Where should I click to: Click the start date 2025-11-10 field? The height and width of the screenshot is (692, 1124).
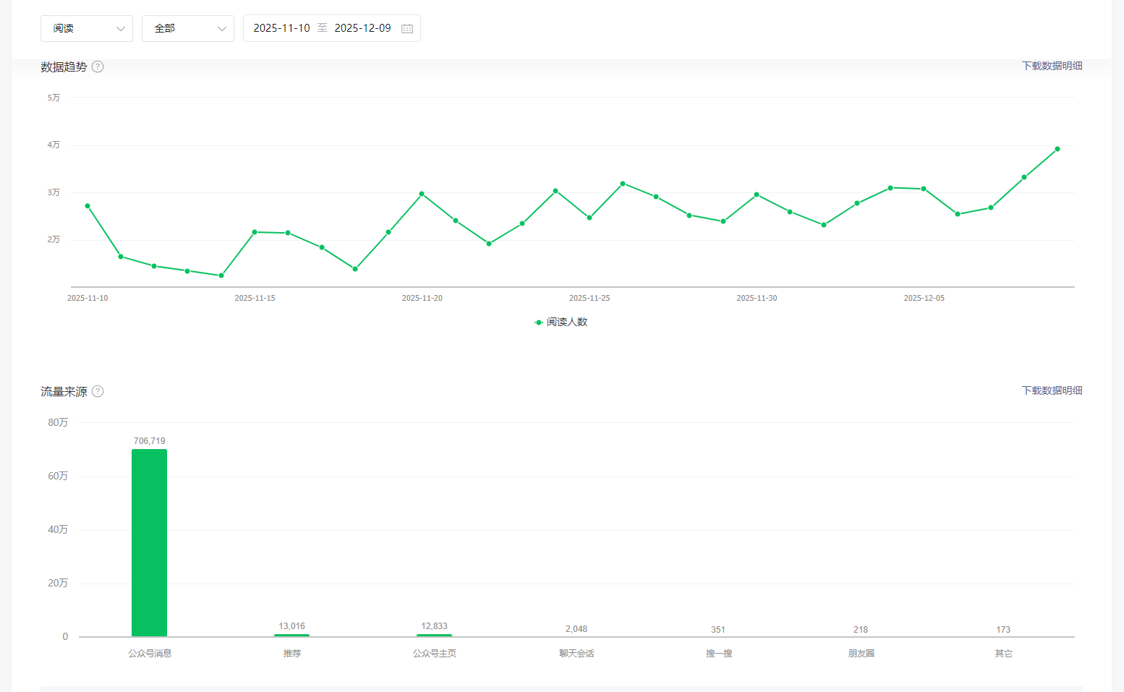click(x=281, y=28)
